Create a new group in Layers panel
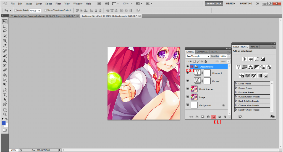This screenshot has height=152, width=283. click(x=214, y=117)
